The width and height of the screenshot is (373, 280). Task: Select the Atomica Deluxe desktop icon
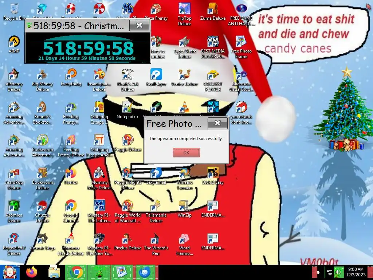(14, 211)
